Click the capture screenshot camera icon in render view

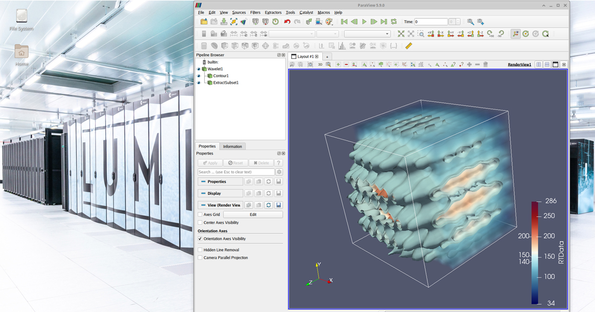tap(310, 64)
